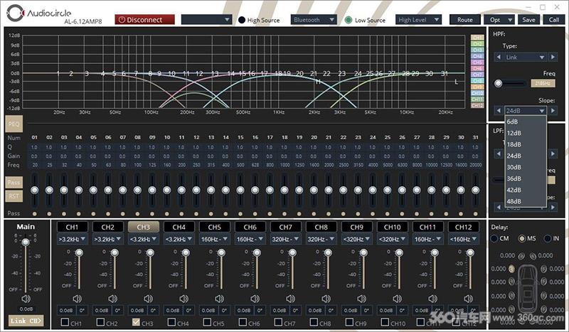569x332 pixels.
Task: Mute CH6 with its speaker icon
Action: point(255,299)
